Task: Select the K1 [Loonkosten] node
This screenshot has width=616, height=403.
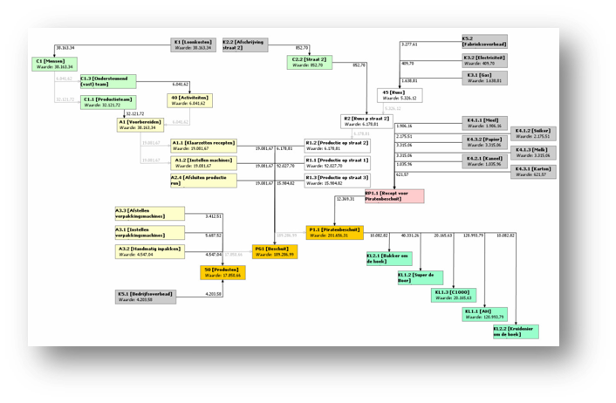Action: pyautogui.click(x=194, y=44)
